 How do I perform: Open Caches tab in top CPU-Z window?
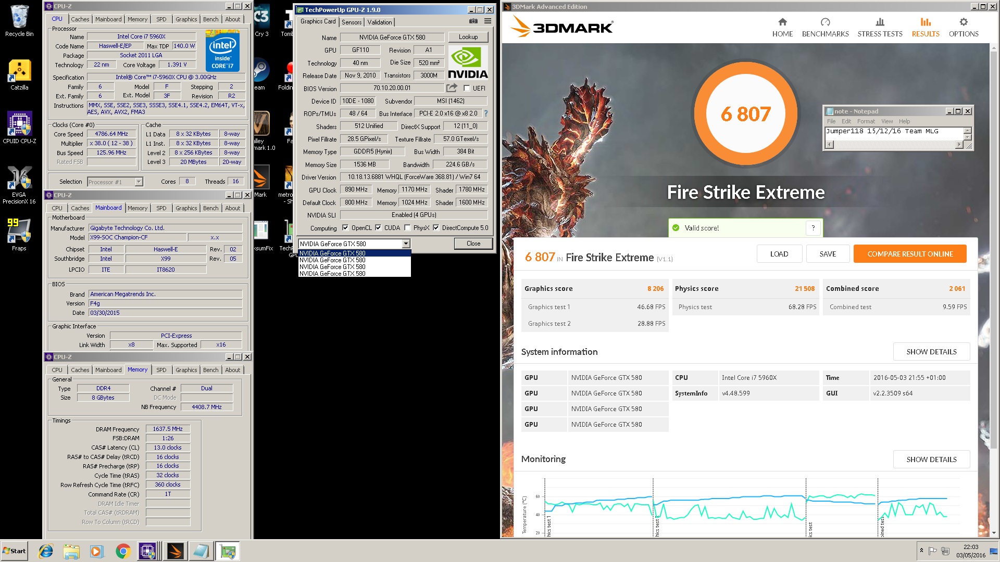pyautogui.click(x=80, y=19)
